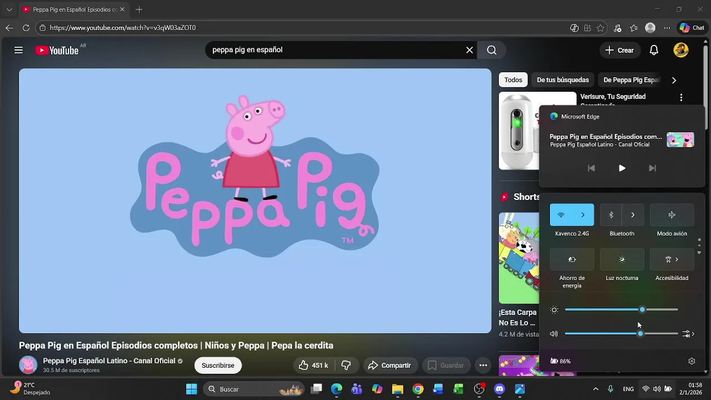
Task: Add this page to favorites star
Action: [x=600, y=28]
